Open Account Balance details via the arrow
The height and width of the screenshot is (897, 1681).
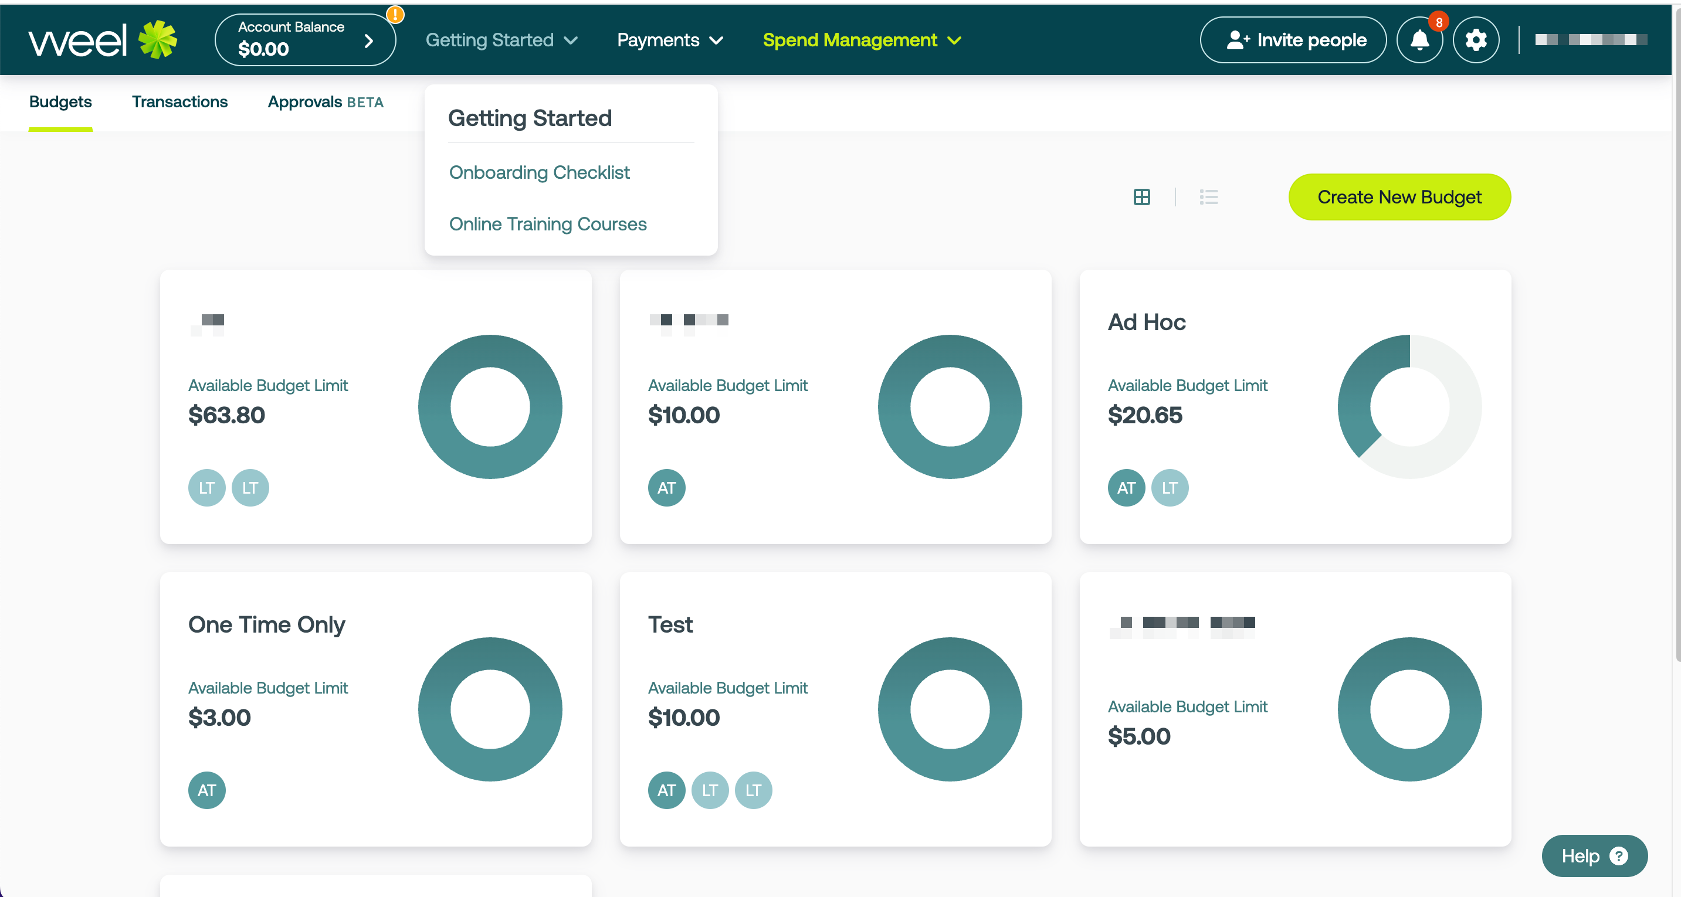[370, 40]
